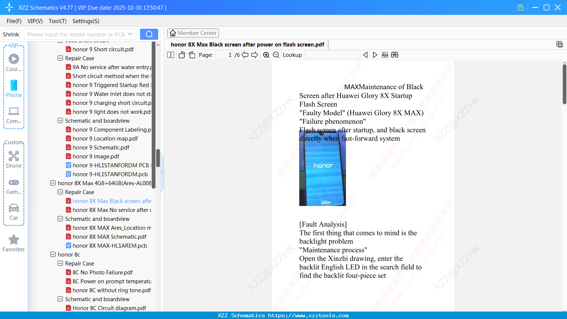Open 8C No Photo Failure.pdf
567x319 pixels.
99,272
